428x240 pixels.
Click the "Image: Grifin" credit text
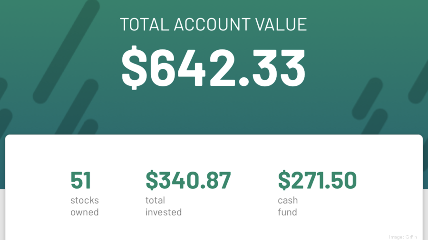pos(403,237)
